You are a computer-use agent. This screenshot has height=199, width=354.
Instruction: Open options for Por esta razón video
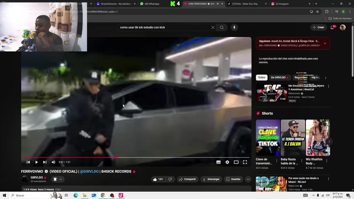329,179
